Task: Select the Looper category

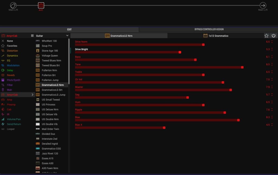Action: (11, 129)
